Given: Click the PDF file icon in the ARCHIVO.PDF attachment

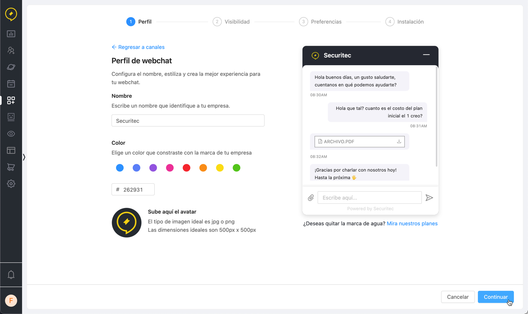Looking at the screenshot, I should pyautogui.click(x=320, y=141).
